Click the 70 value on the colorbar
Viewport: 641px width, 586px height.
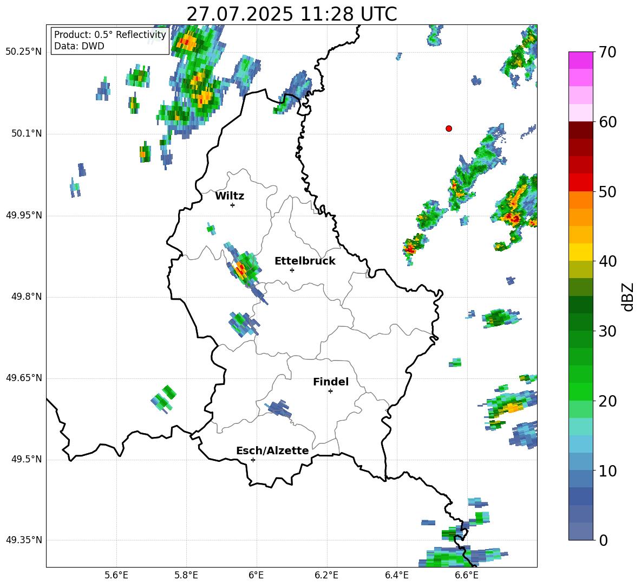pos(607,53)
